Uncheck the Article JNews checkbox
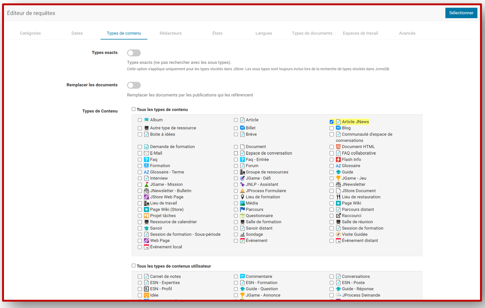Image resolution: width=485 pixels, height=308 pixels. [332, 122]
